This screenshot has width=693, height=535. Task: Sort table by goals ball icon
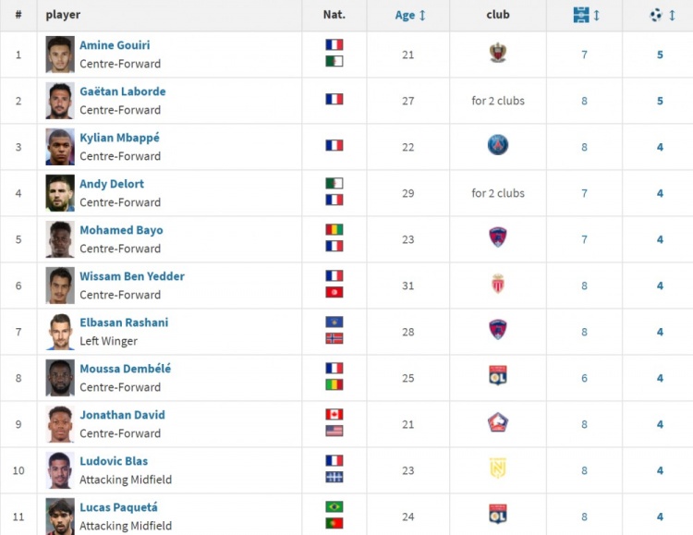click(656, 15)
